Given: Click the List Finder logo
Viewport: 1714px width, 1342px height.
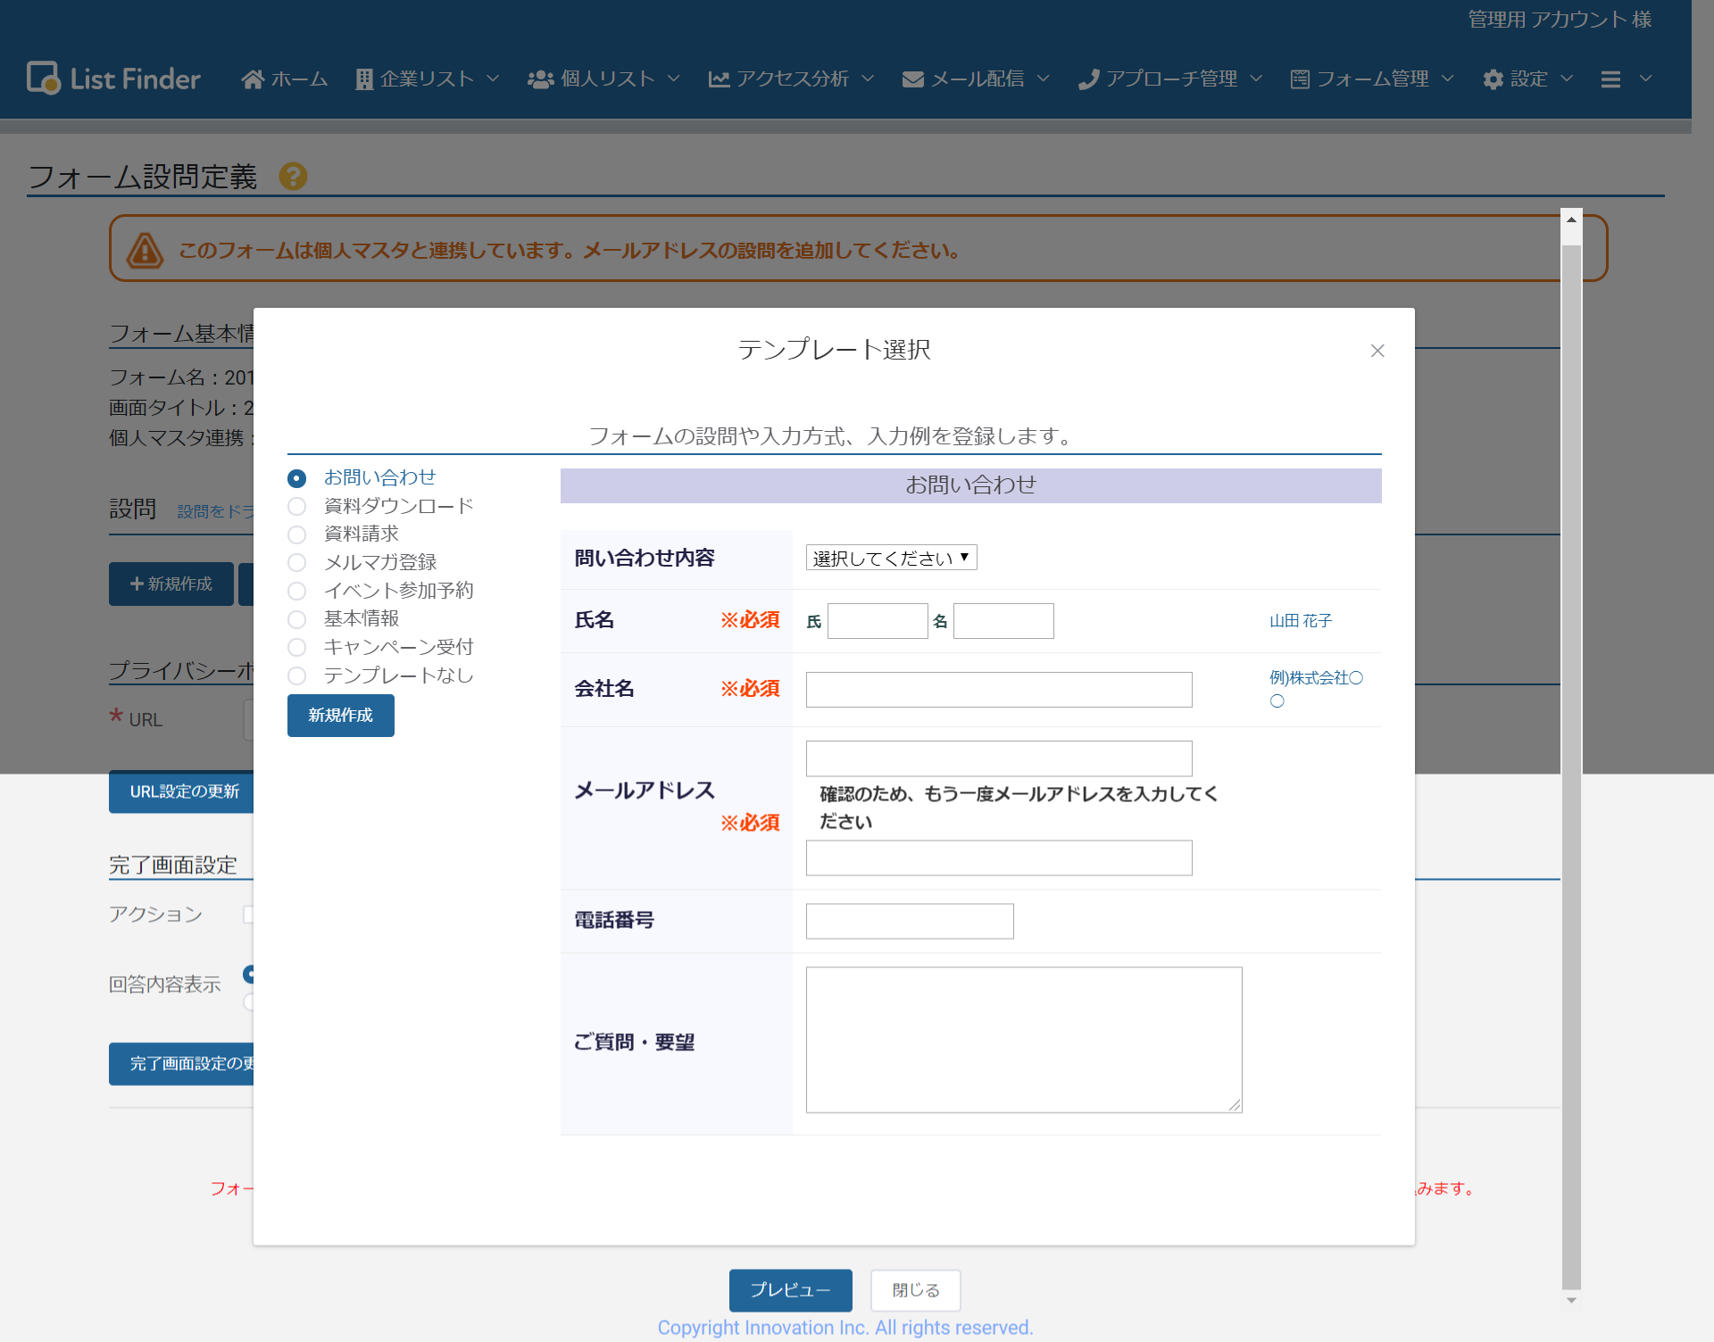Looking at the screenshot, I should (x=113, y=79).
